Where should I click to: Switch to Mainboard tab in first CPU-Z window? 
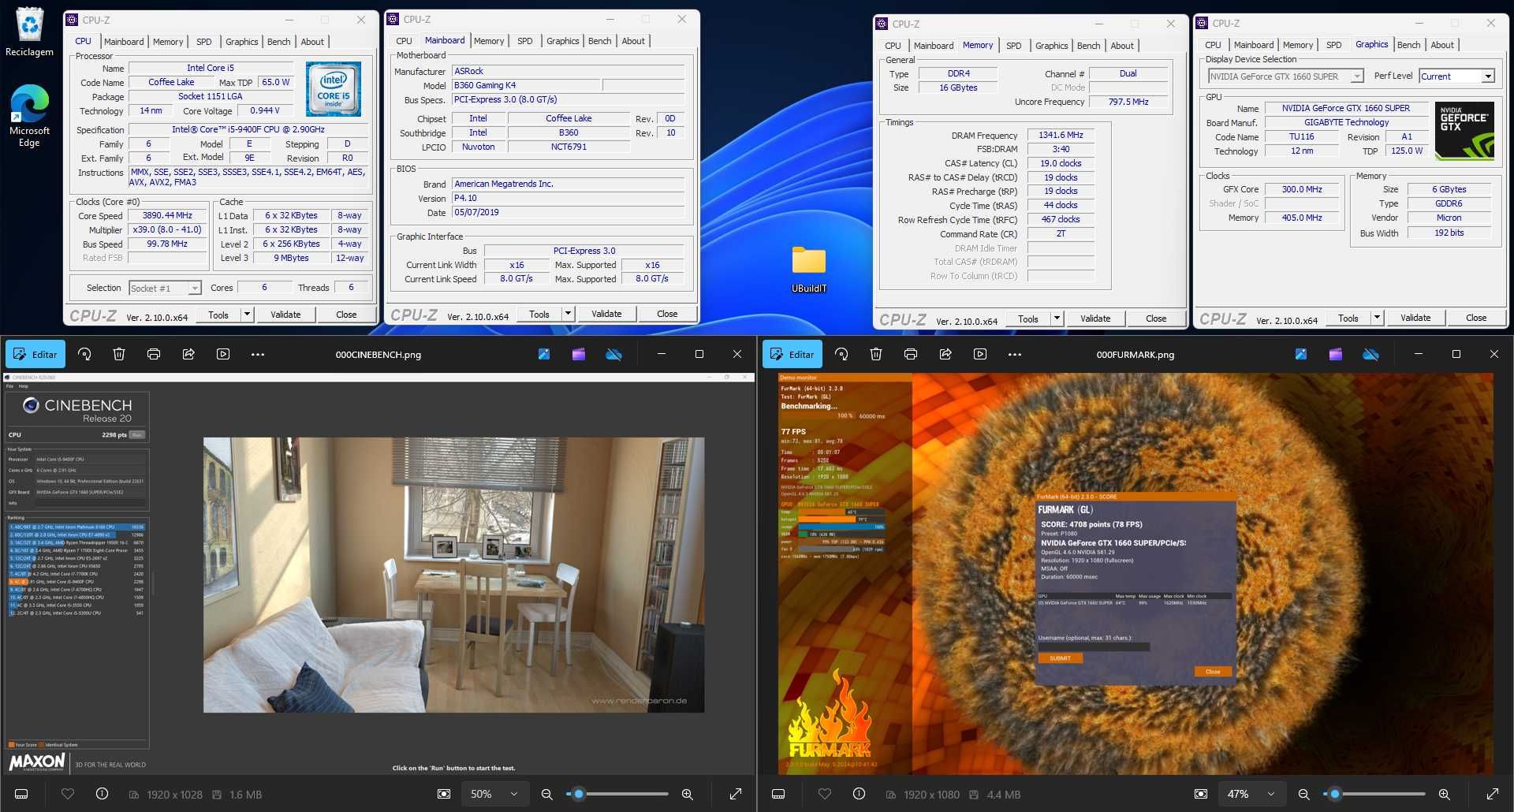tap(124, 42)
